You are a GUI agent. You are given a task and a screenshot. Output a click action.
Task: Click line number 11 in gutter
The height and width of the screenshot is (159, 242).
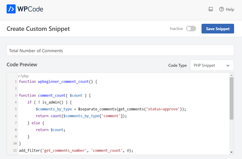[x=15, y=150]
